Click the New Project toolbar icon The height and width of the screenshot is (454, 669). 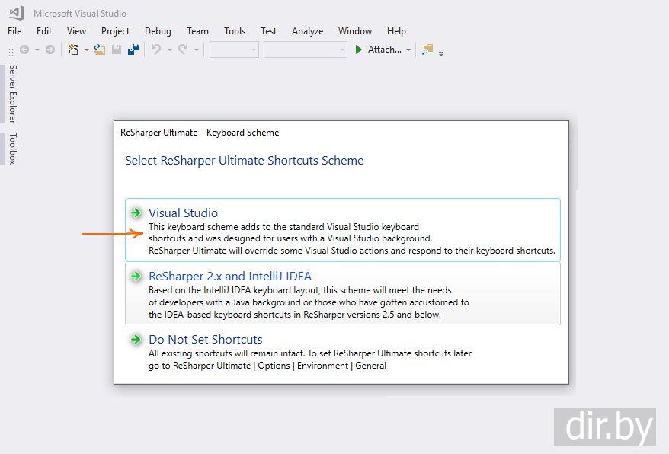pos(74,50)
